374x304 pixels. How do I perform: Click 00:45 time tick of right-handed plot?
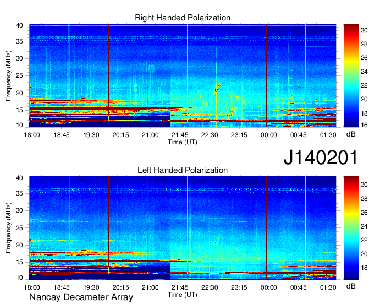(x=299, y=135)
